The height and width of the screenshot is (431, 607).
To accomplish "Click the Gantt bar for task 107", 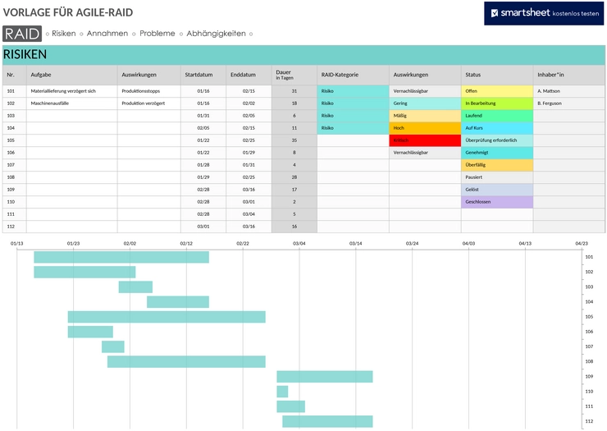I will [113, 347].
